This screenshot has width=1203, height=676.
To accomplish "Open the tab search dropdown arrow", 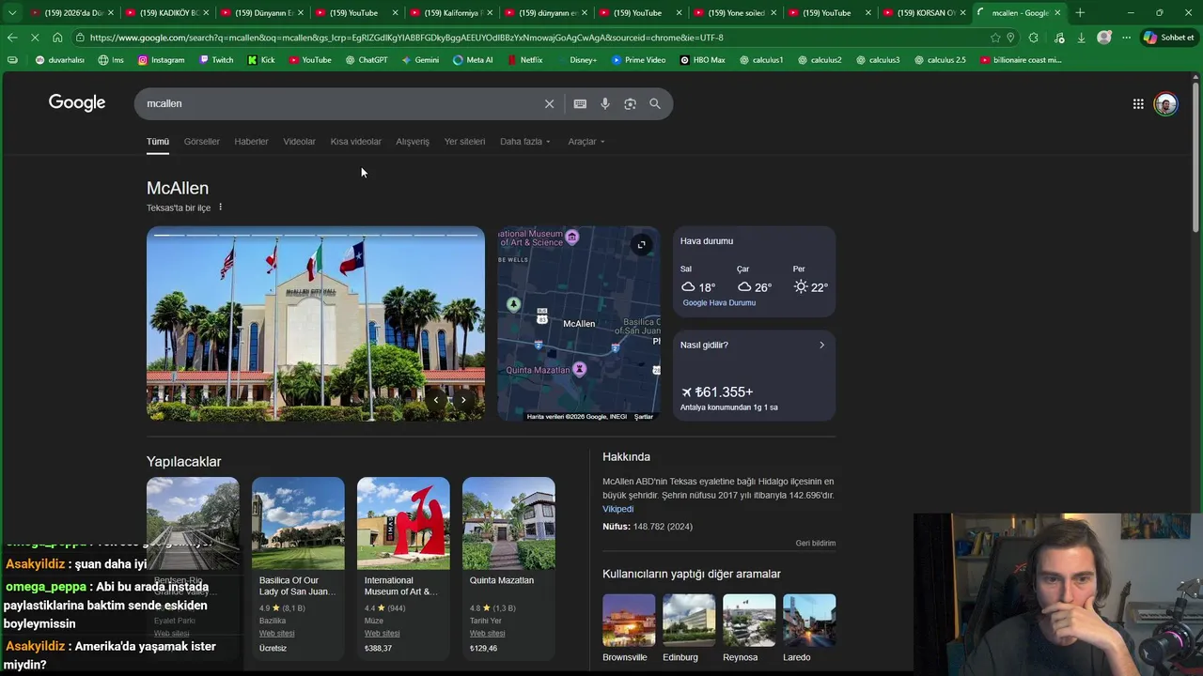I will pos(11,13).
